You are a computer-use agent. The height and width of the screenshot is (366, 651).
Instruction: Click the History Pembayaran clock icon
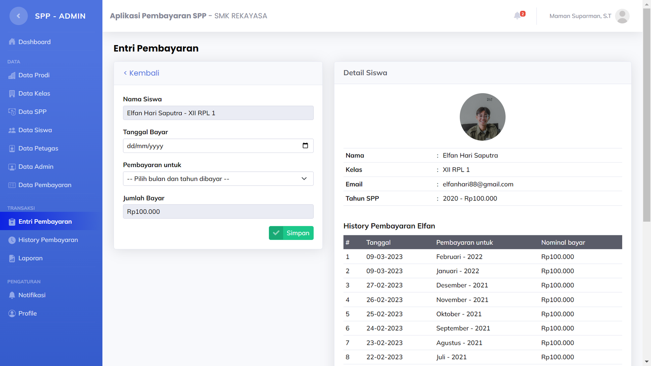coord(12,240)
